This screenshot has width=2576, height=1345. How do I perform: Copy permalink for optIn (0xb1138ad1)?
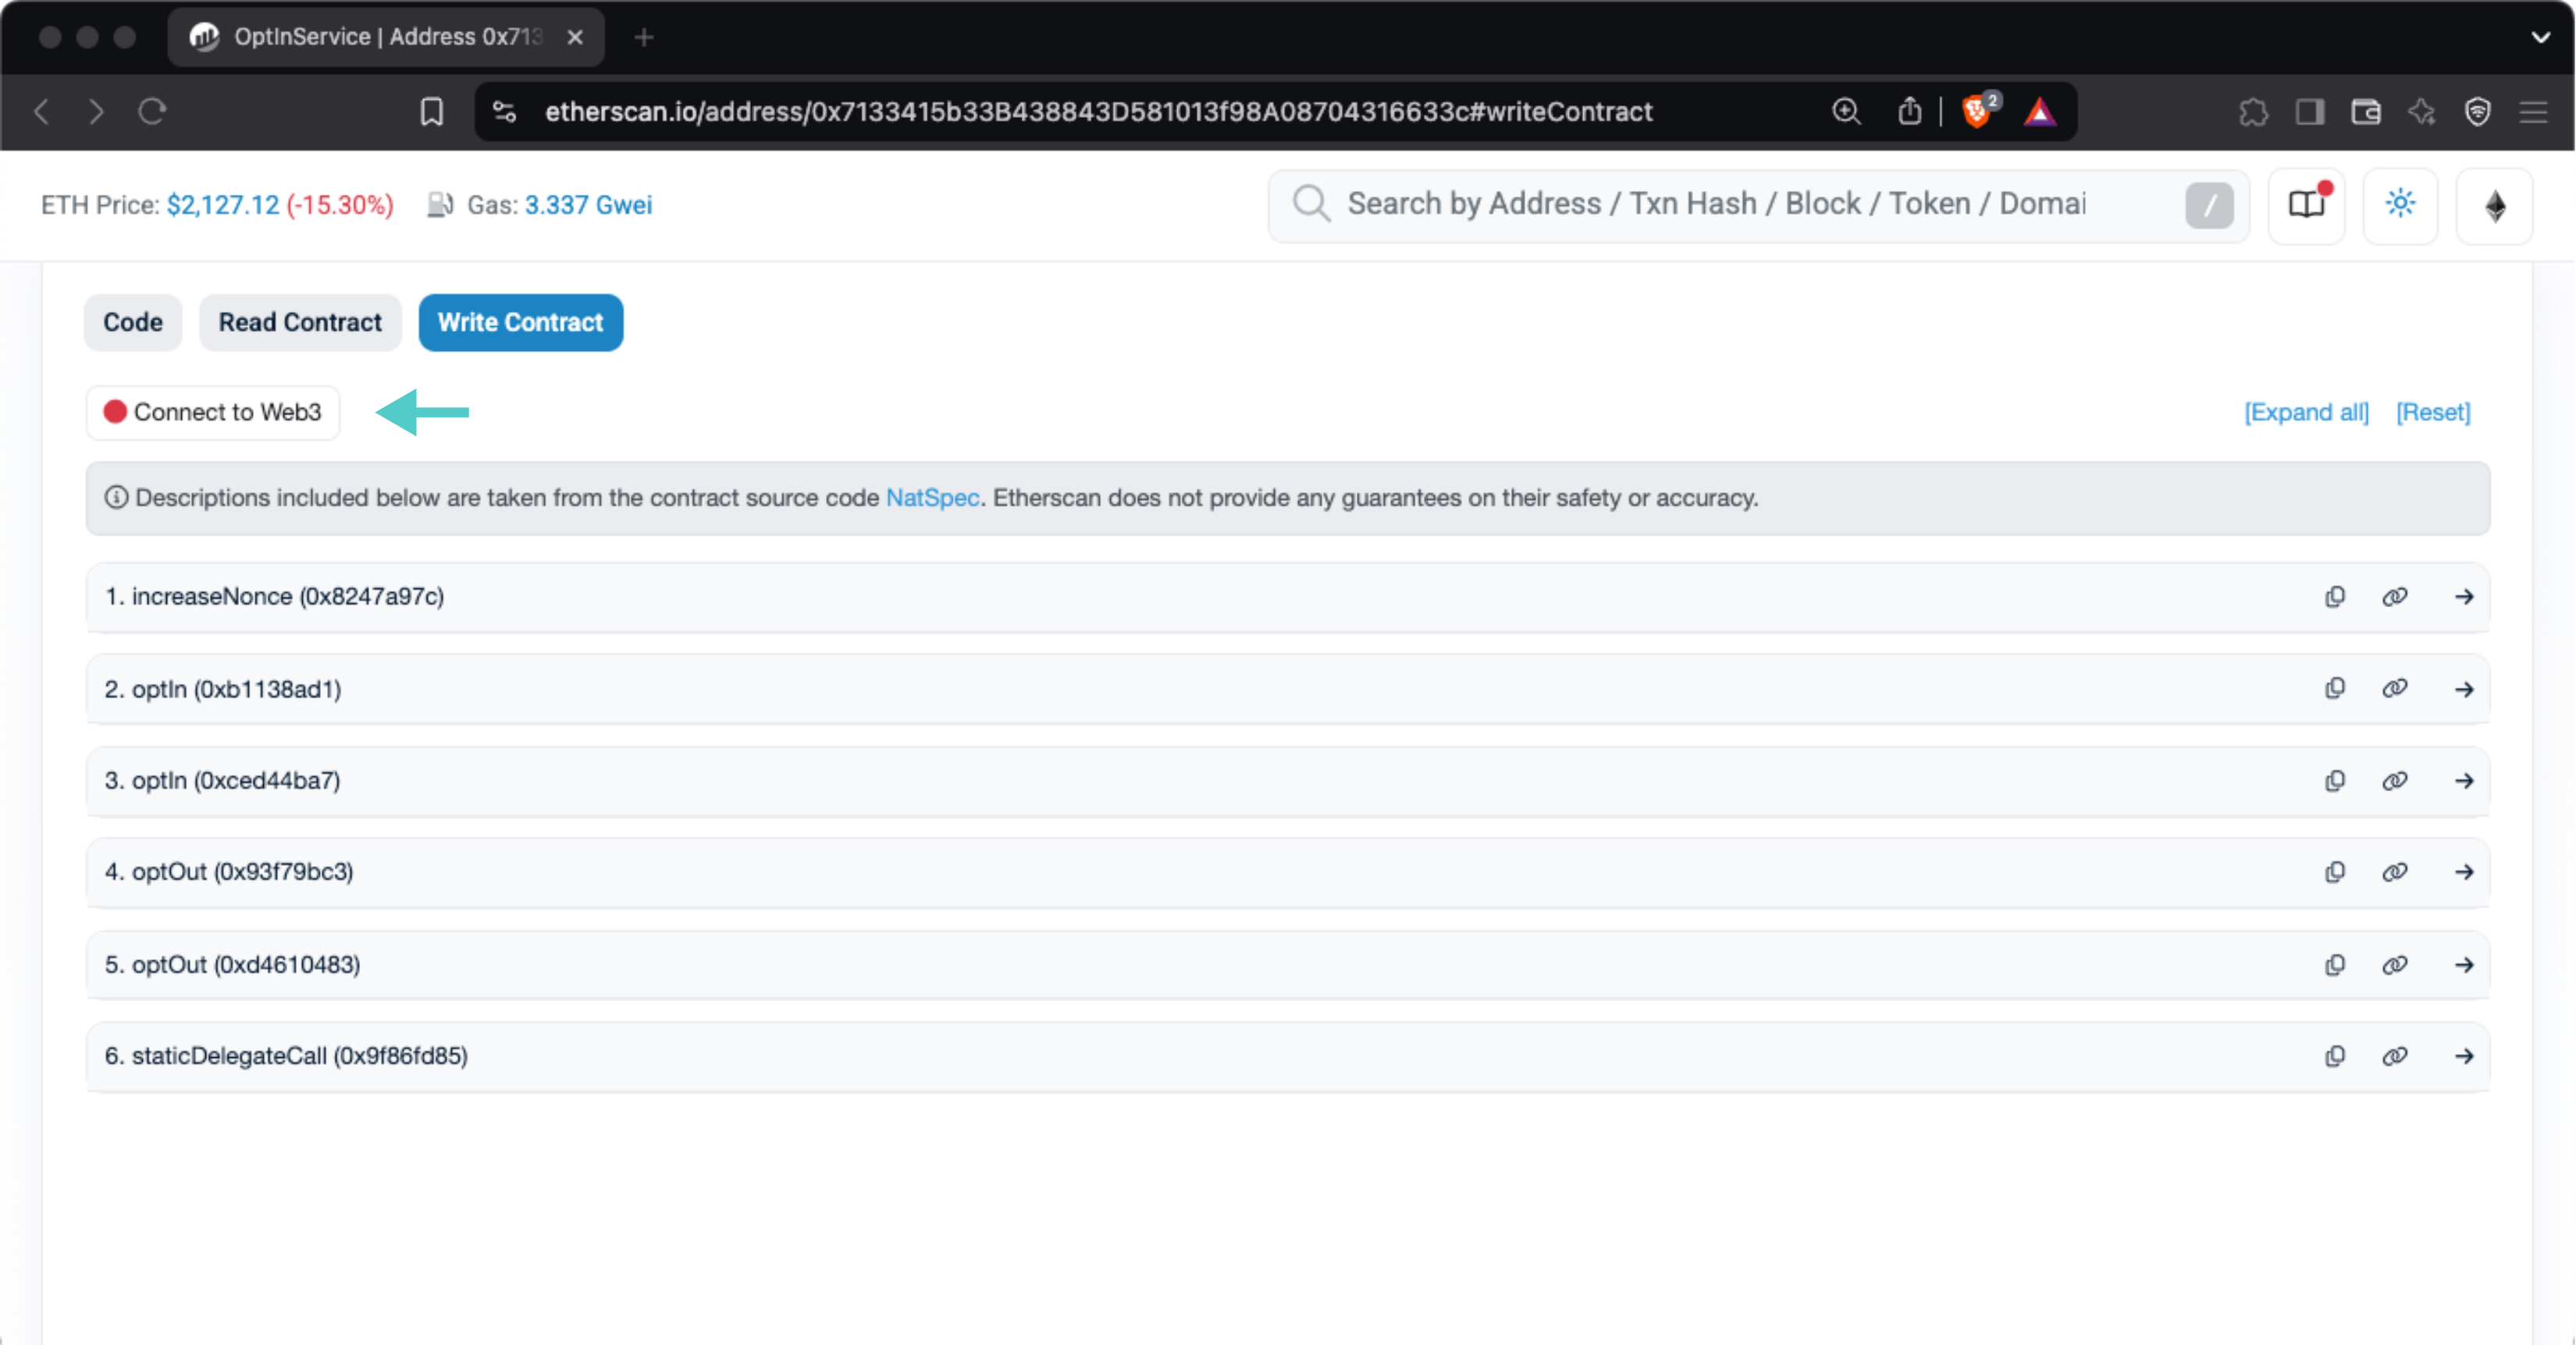(2394, 688)
